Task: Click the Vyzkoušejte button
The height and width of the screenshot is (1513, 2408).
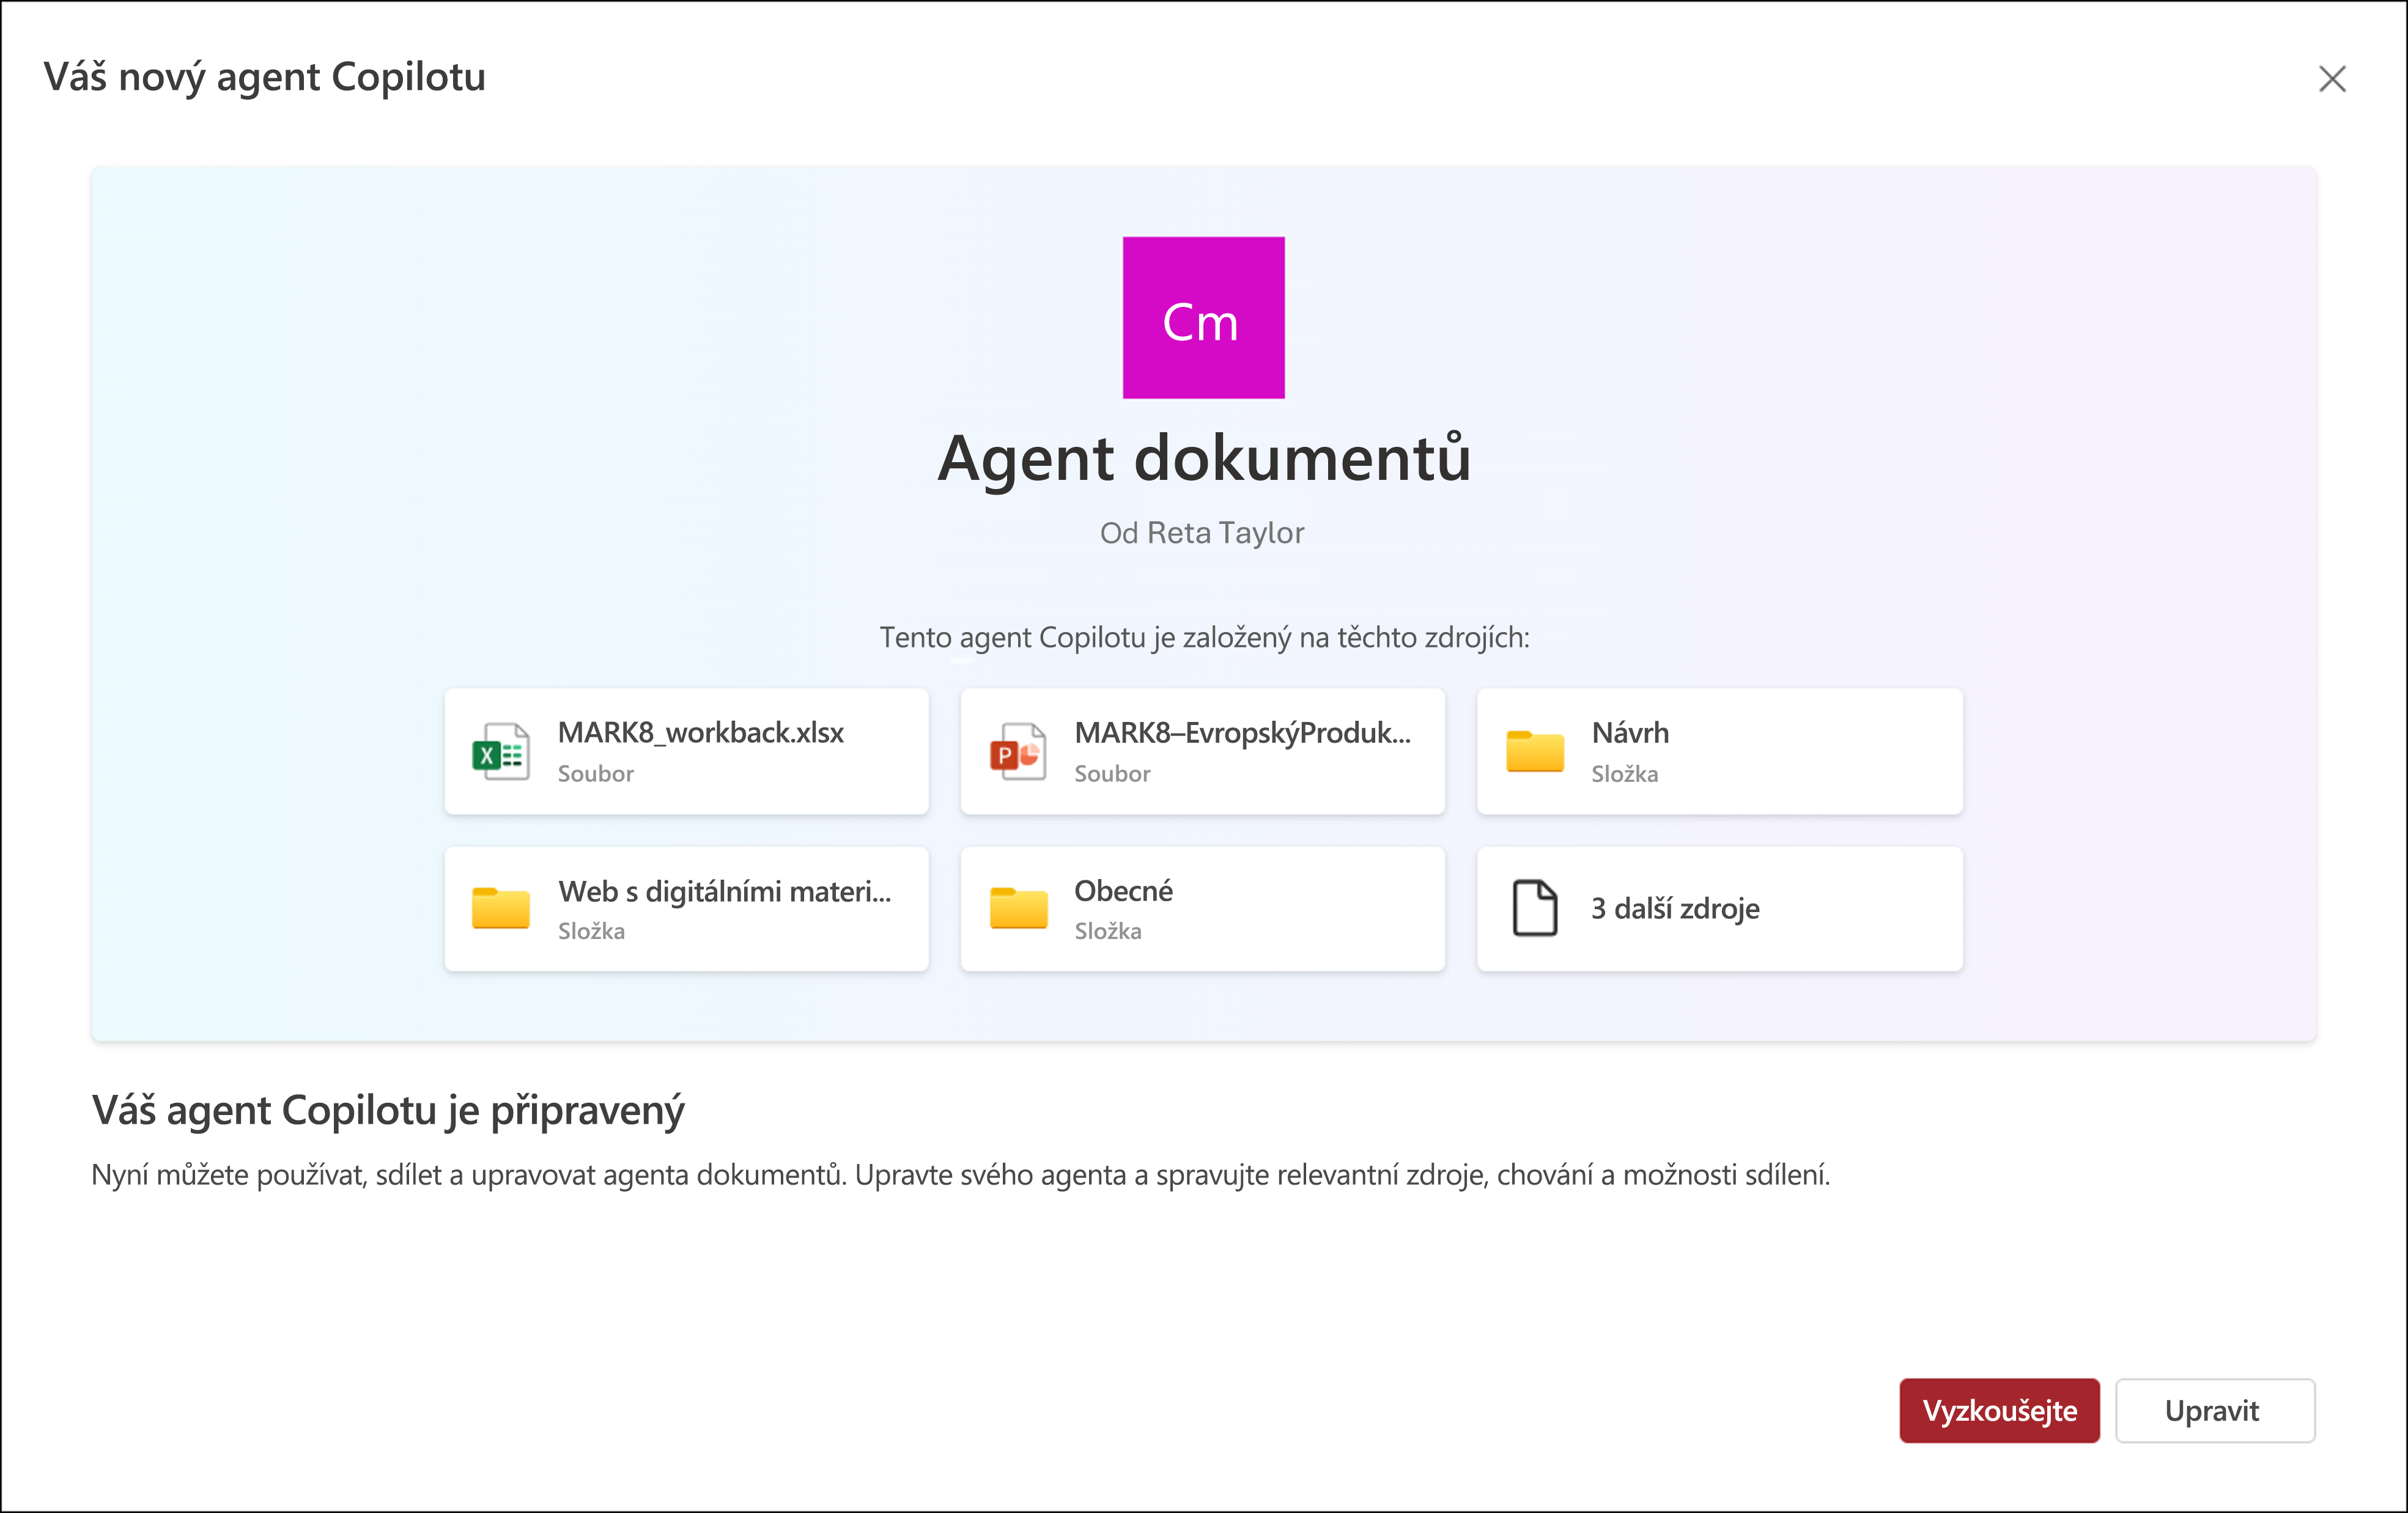Action: point(1999,1410)
